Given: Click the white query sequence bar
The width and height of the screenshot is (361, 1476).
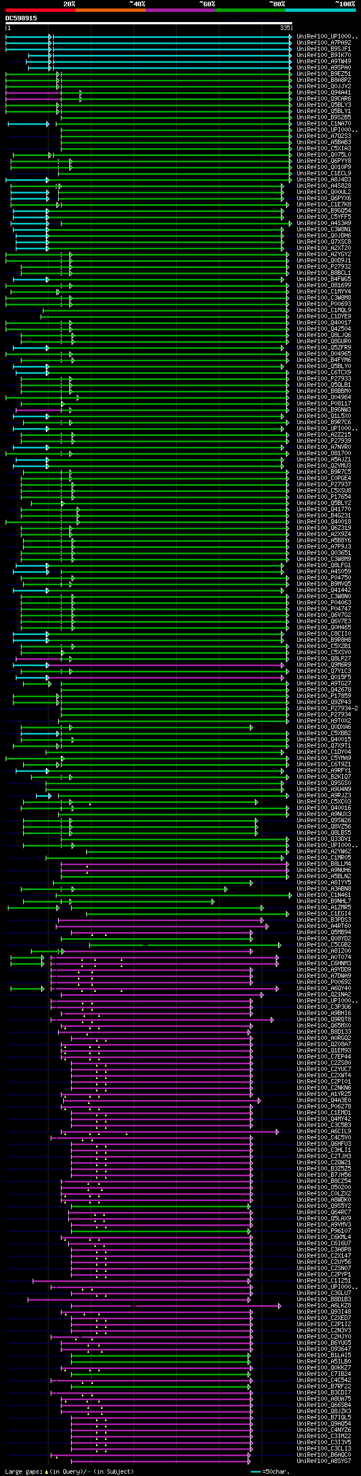Looking at the screenshot, I should tap(148, 24).
